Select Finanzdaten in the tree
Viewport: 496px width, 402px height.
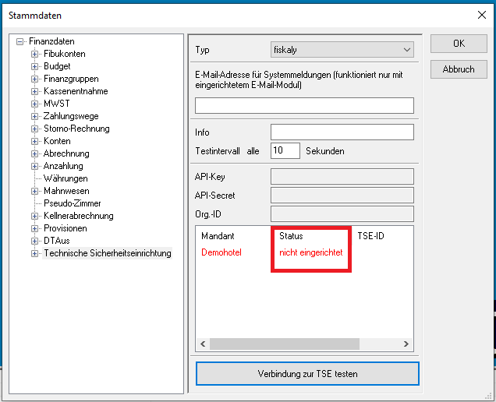(51, 41)
